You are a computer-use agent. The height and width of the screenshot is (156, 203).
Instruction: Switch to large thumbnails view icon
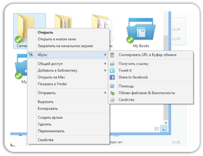(x=164, y=129)
